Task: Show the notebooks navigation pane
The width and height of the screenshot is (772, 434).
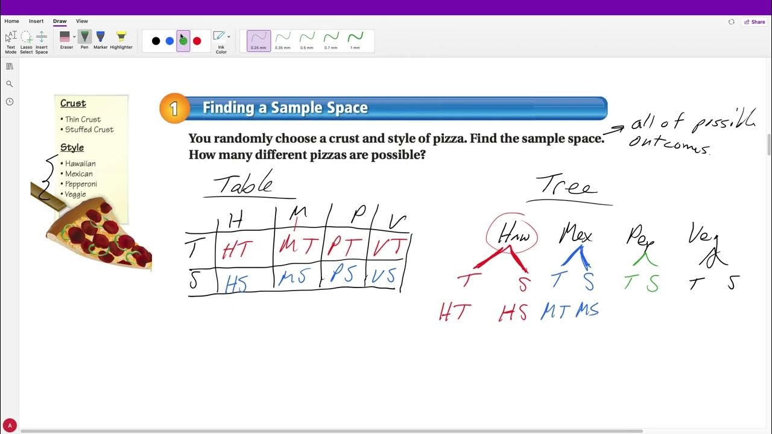Action: pos(10,66)
